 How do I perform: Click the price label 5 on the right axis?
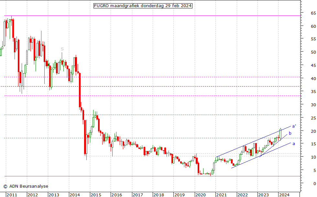click(x=314, y=171)
